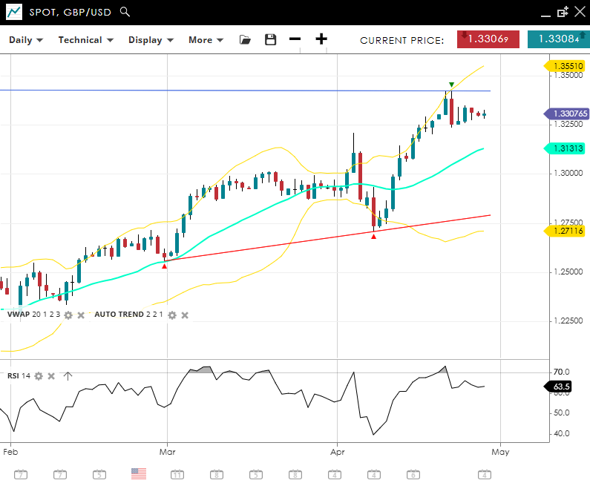Image resolution: width=590 pixels, height=483 pixels.
Task: Click the save chart floppy icon
Action: [270, 39]
